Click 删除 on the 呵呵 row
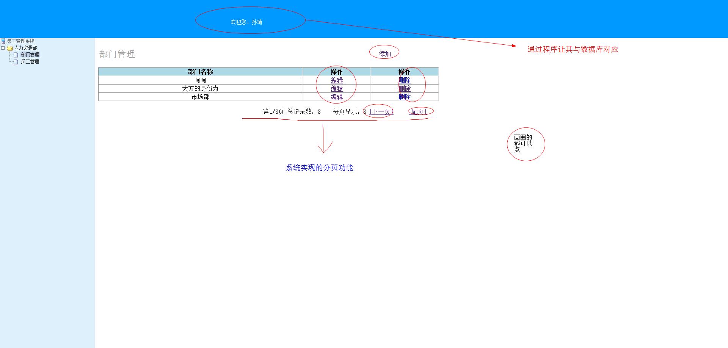This screenshot has height=348, width=728. tap(405, 80)
